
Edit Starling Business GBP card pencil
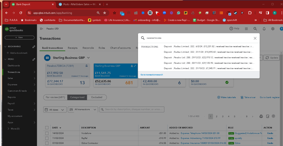click(135, 66)
